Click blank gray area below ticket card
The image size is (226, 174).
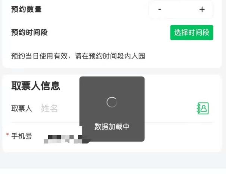point(113,160)
